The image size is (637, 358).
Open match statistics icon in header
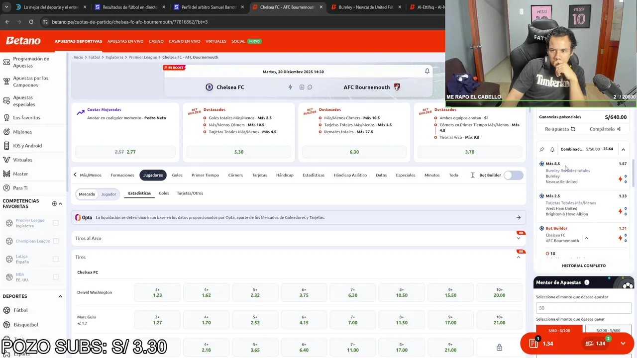[302, 87]
